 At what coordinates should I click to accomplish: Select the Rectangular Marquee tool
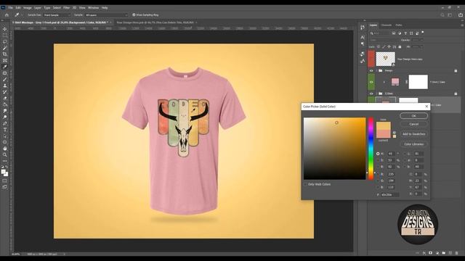(x=5, y=36)
